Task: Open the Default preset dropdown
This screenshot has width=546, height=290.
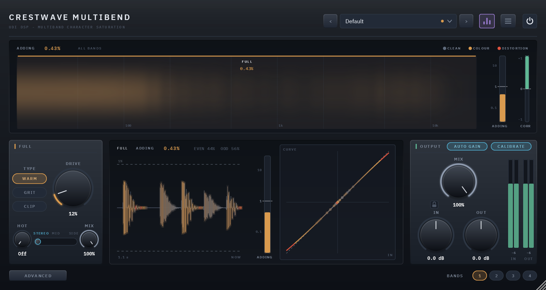Action: (398, 21)
